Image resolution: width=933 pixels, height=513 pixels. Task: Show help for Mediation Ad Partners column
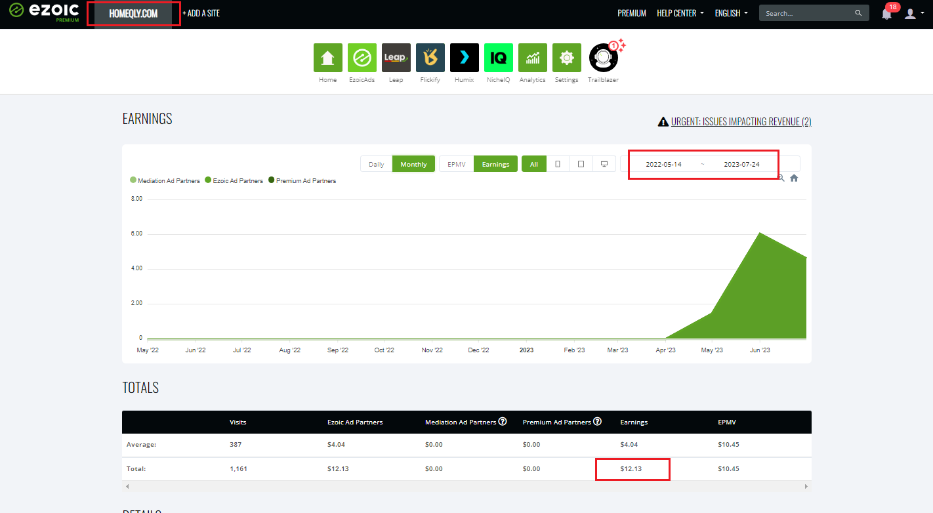click(503, 421)
